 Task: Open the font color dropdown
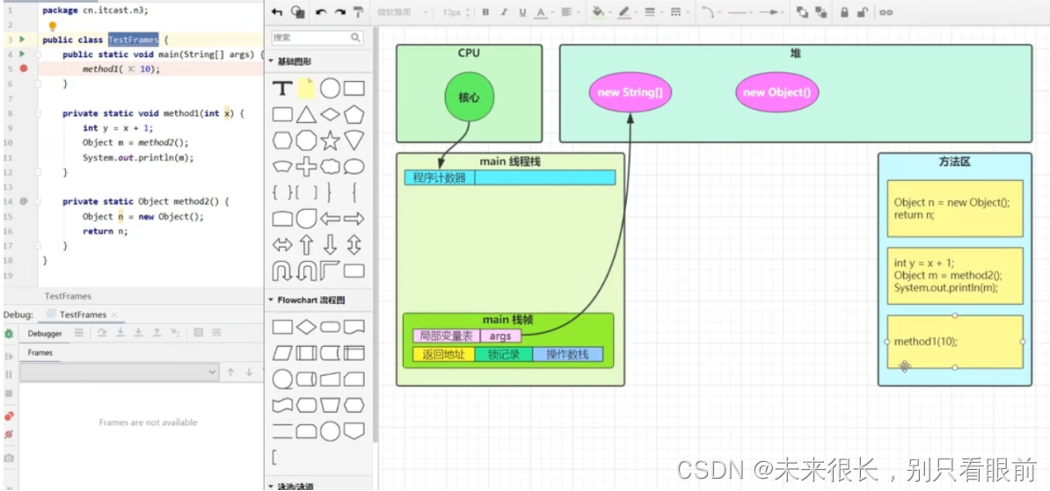coord(544,12)
